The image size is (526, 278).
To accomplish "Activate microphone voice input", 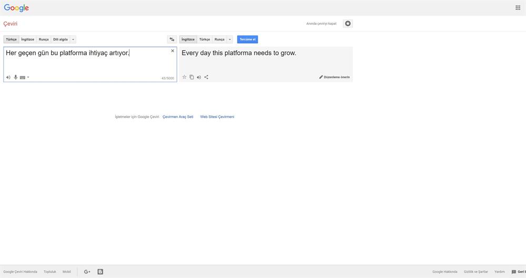I will pos(16,77).
